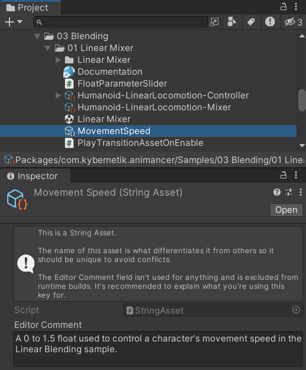Click the Project search input field
This screenshot has width=306, height=370.
click(x=121, y=22)
